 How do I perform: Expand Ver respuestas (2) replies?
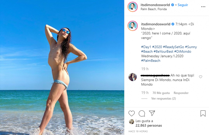point(163,98)
